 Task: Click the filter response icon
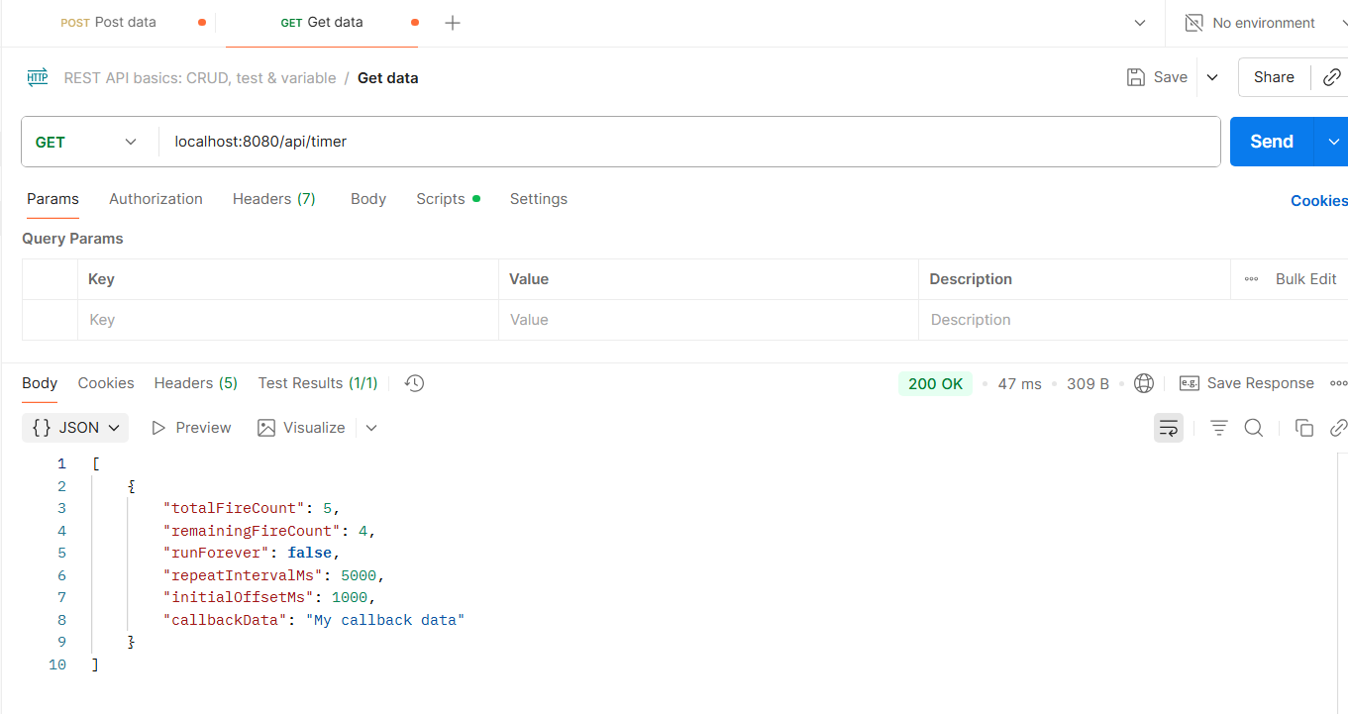click(x=1219, y=428)
